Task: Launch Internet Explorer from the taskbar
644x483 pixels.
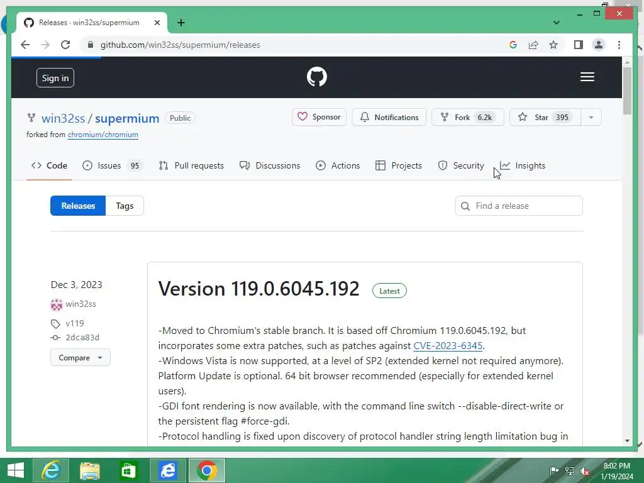Action: pos(51,470)
